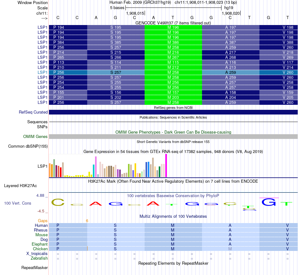Click the Layered H3K27Ac label
This screenshot has height=275, width=298.
tap(20, 186)
